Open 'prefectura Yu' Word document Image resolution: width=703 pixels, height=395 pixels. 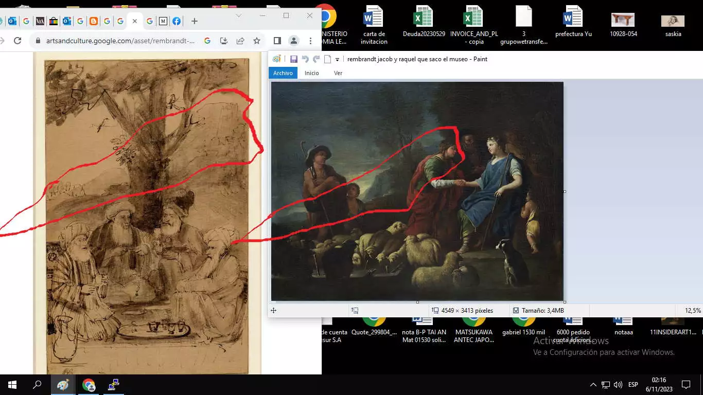[x=573, y=22]
